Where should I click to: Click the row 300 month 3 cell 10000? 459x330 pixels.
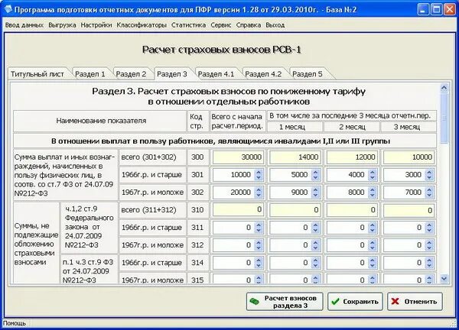[409, 157]
